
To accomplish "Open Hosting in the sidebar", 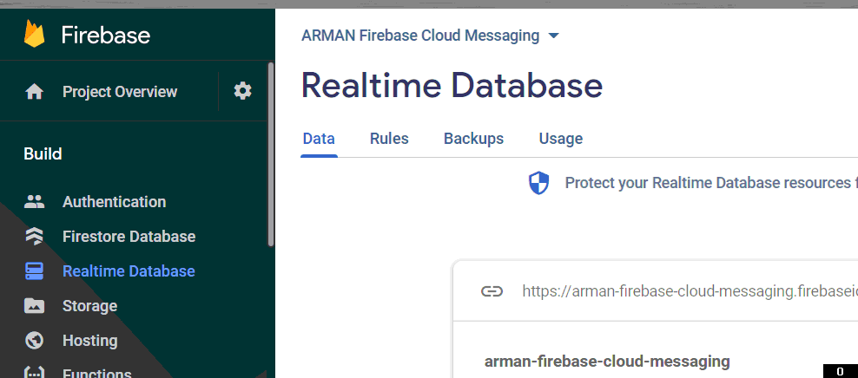I will [x=90, y=341].
